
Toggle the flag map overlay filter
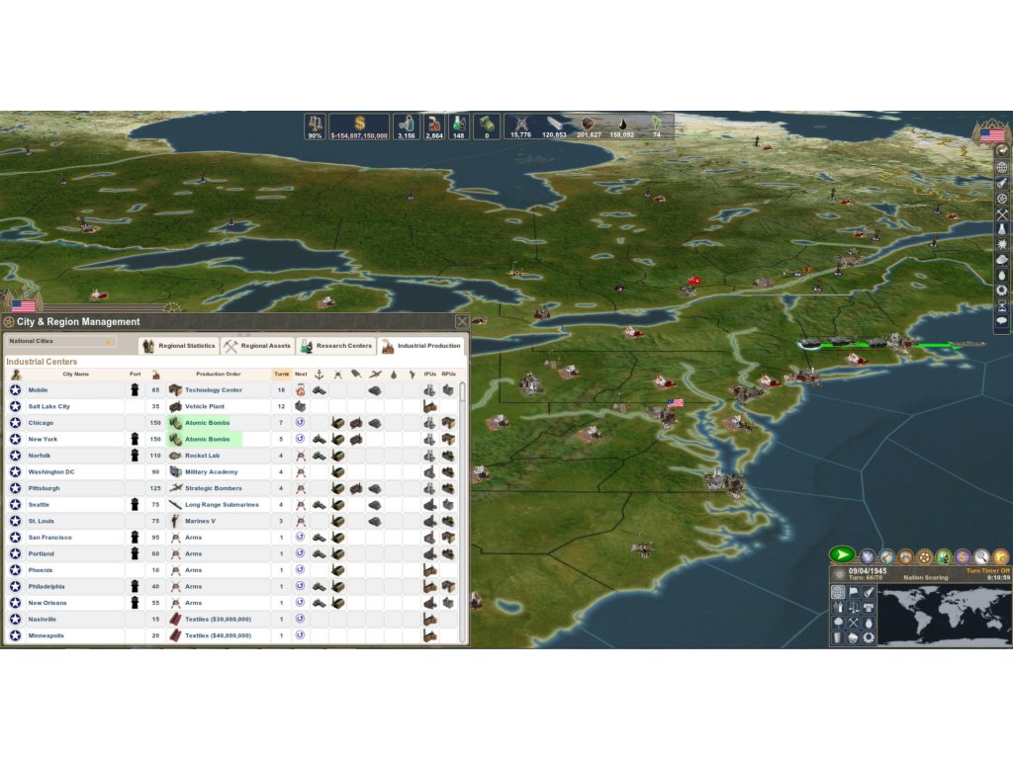pyautogui.click(x=853, y=592)
